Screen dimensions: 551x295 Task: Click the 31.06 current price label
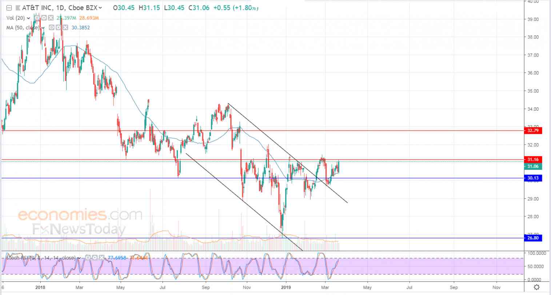click(533, 167)
